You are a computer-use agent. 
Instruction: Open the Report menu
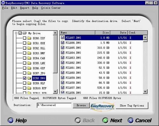coord(24,8)
